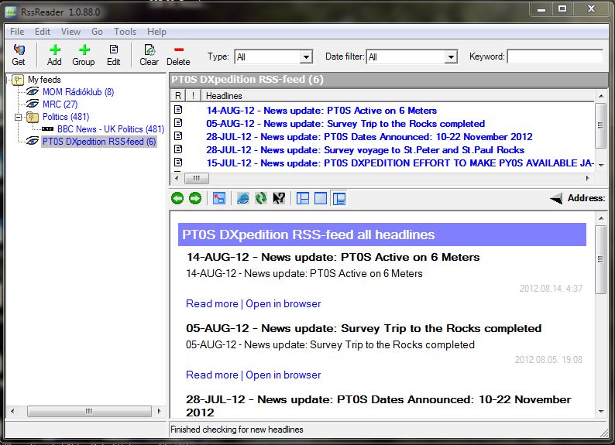Viewport: 615px width, 445px height.
Task: Select the preview-pane layout icon
Action: pos(338,198)
